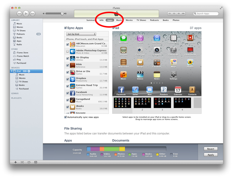Click in the Search Apps field
The height and width of the screenshot is (178, 233).
[206, 14]
